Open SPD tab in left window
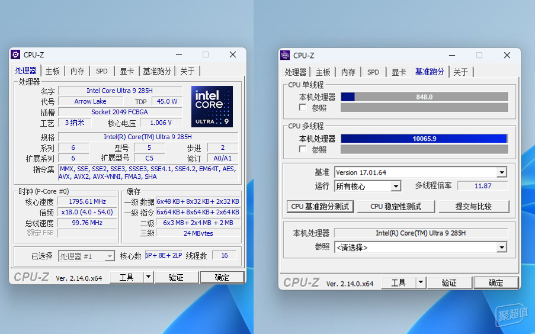The image size is (535, 334). click(x=102, y=71)
